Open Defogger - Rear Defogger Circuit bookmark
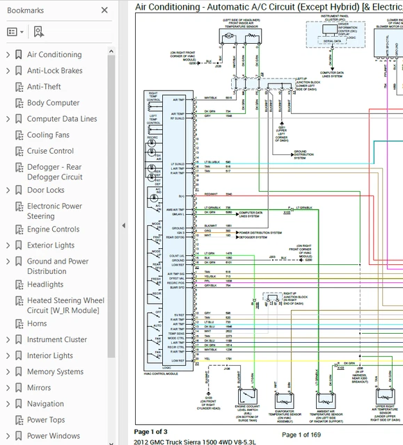This screenshot has width=403, height=445. [54, 172]
